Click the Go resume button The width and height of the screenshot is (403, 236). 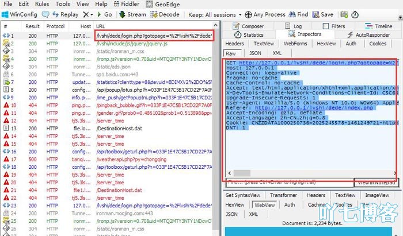(x=105, y=14)
